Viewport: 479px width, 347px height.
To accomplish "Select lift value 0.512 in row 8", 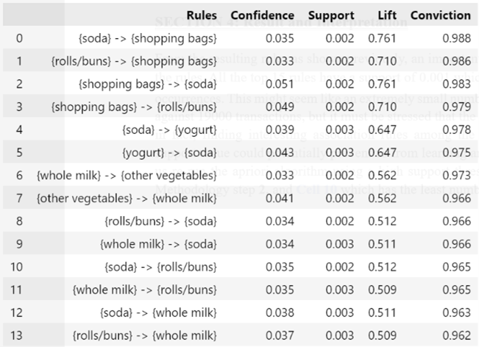I will (382, 221).
